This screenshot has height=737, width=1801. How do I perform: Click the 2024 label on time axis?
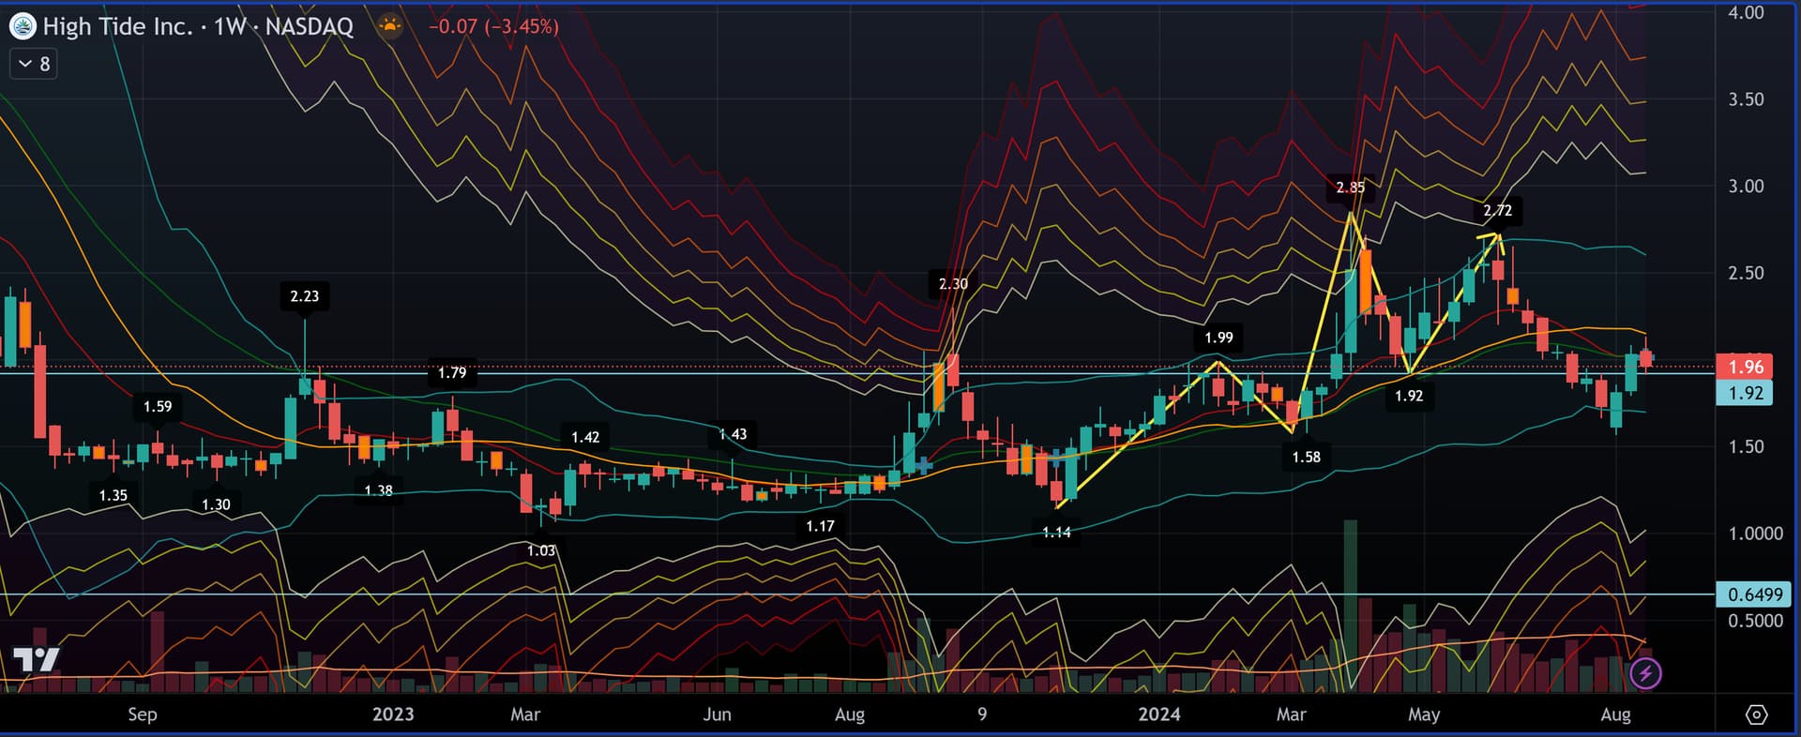click(x=1159, y=714)
